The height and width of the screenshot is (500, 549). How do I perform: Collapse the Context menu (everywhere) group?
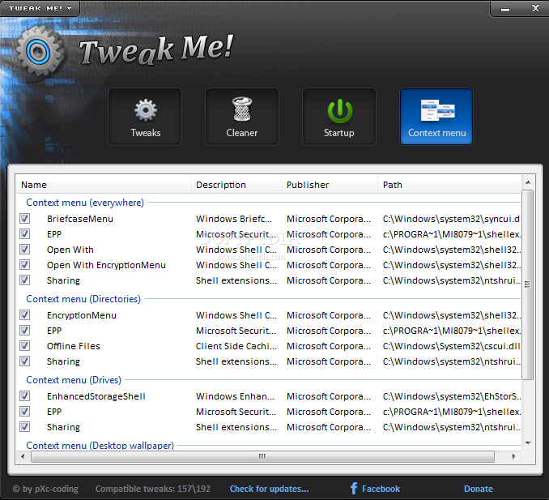[x=85, y=203]
